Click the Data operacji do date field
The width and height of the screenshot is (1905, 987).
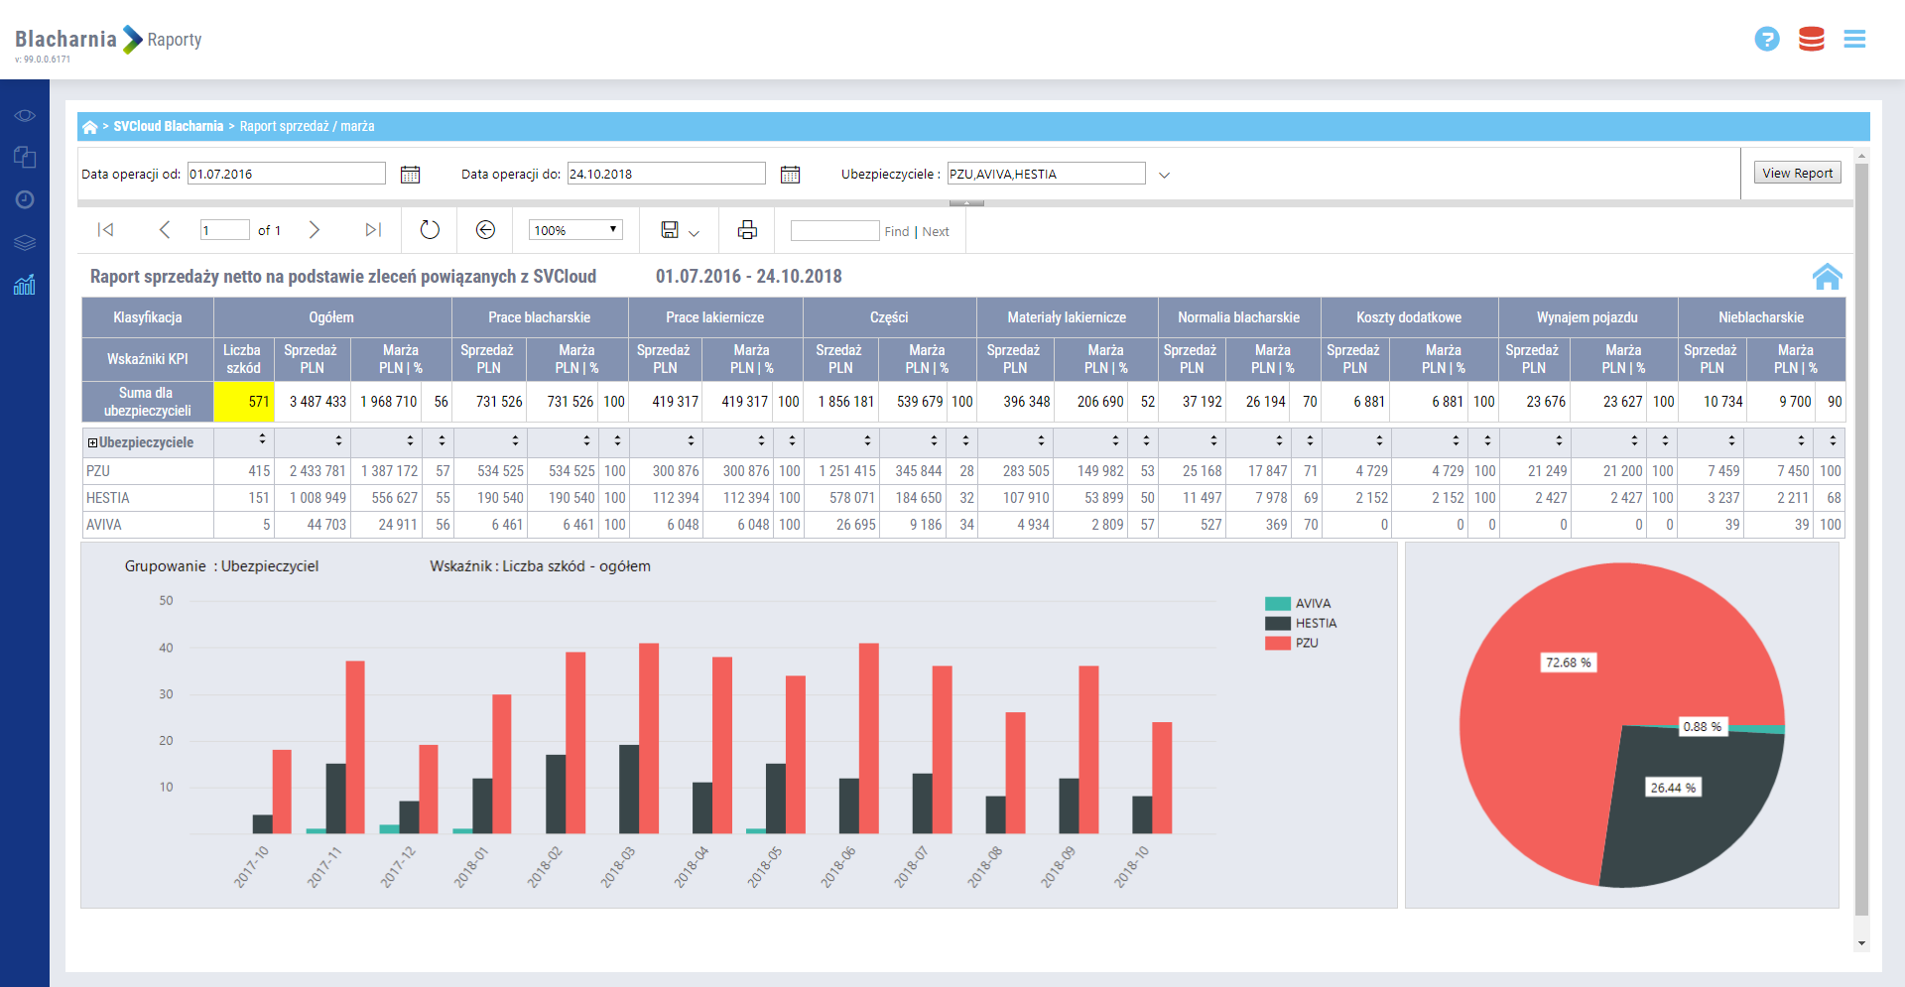(666, 174)
